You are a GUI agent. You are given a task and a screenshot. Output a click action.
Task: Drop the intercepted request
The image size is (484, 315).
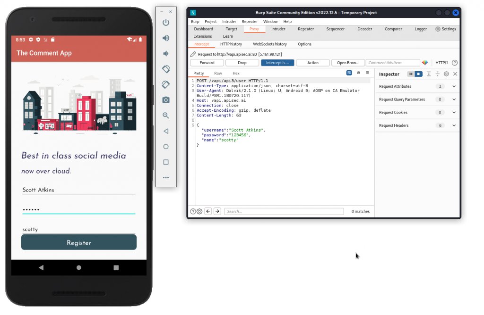click(x=242, y=63)
